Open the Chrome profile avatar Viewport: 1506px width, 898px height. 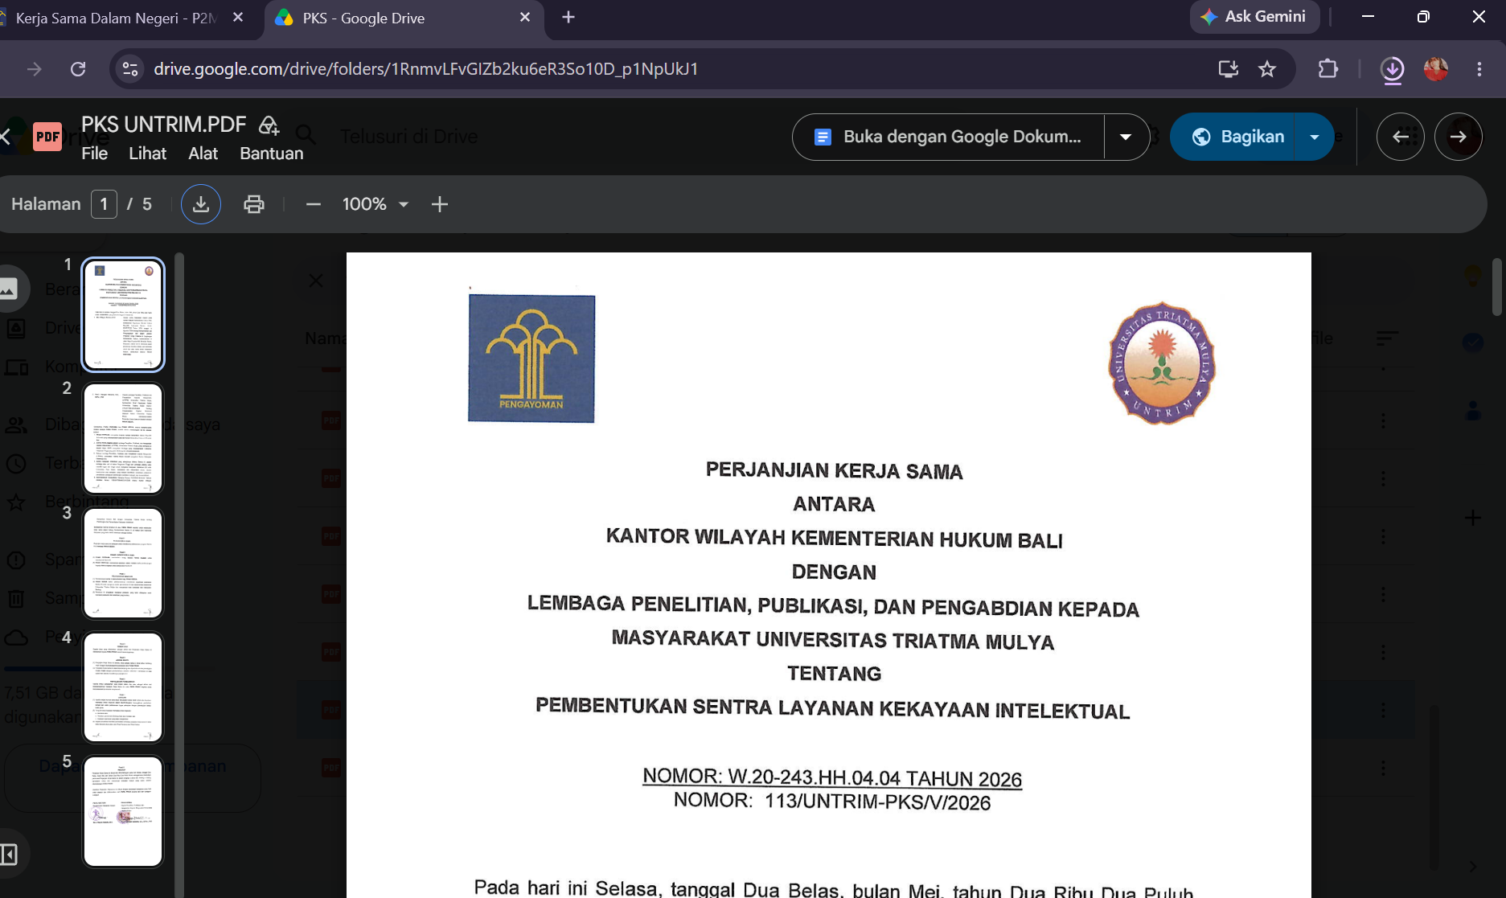pos(1436,69)
